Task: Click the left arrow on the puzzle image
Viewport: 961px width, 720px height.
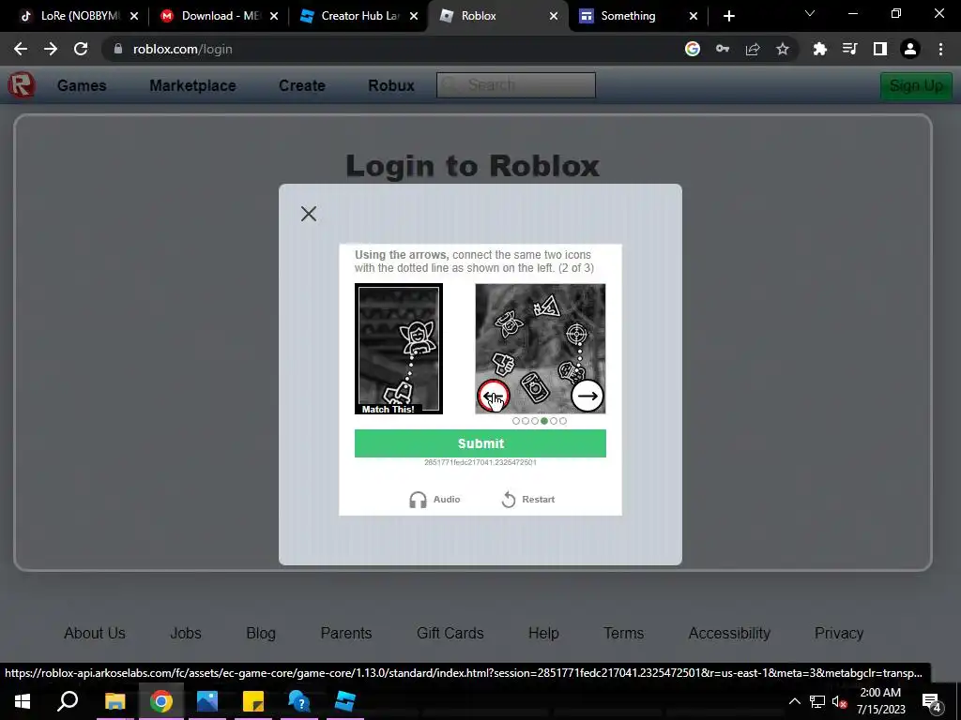Action: click(x=494, y=396)
